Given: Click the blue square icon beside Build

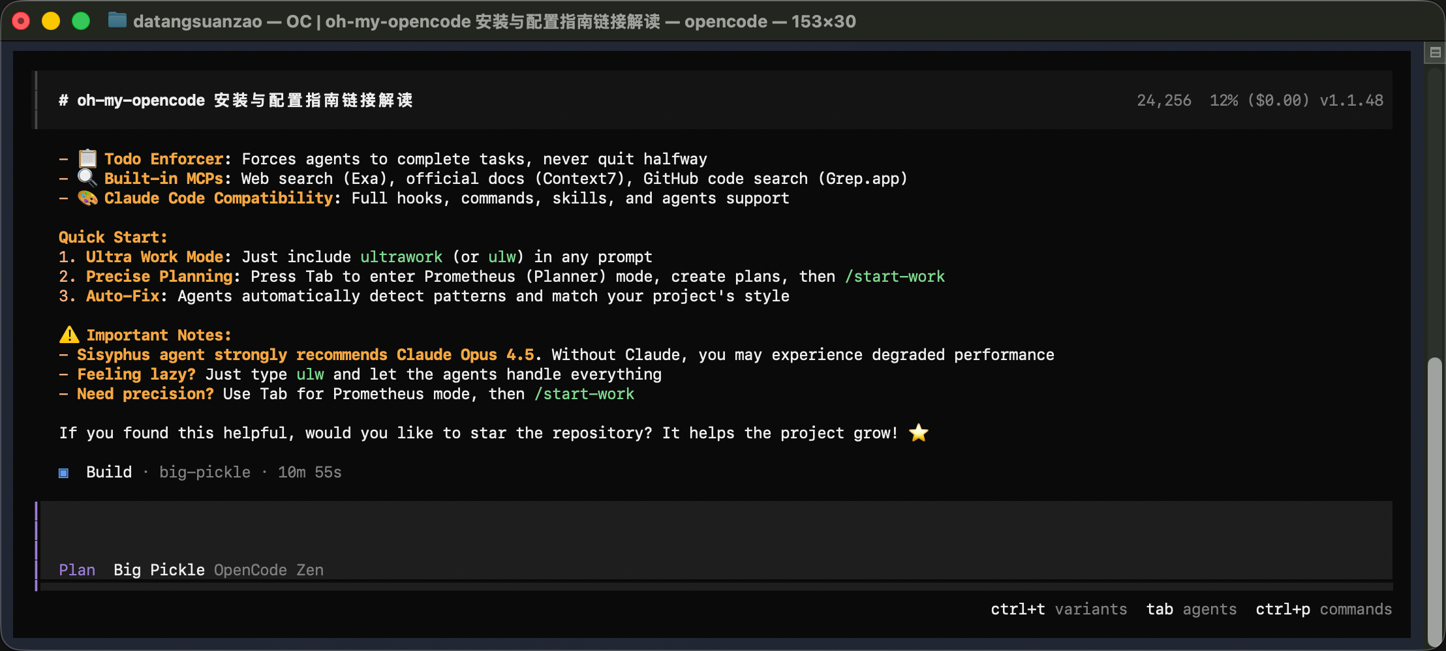Looking at the screenshot, I should [63, 473].
